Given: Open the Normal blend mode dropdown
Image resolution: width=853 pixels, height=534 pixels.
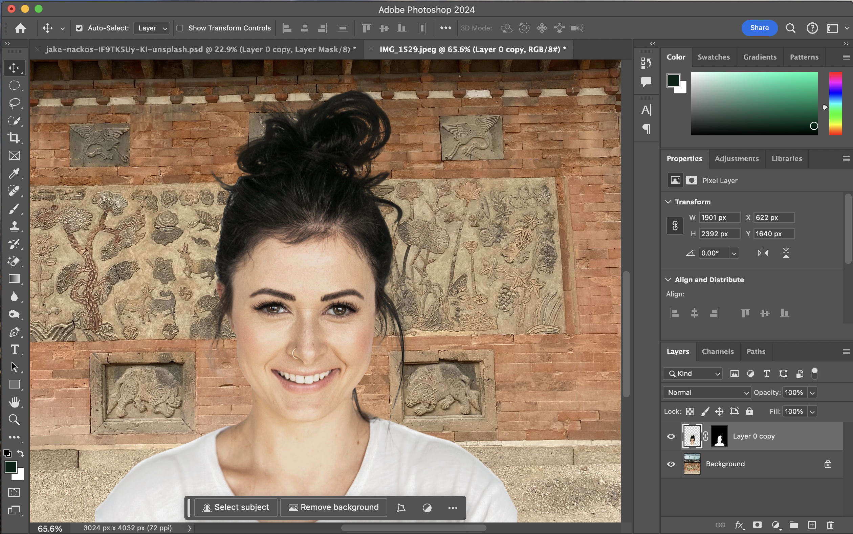Looking at the screenshot, I should (x=707, y=393).
